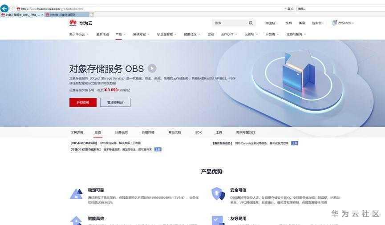Click the 友好易用 heading

coord(238,218)
